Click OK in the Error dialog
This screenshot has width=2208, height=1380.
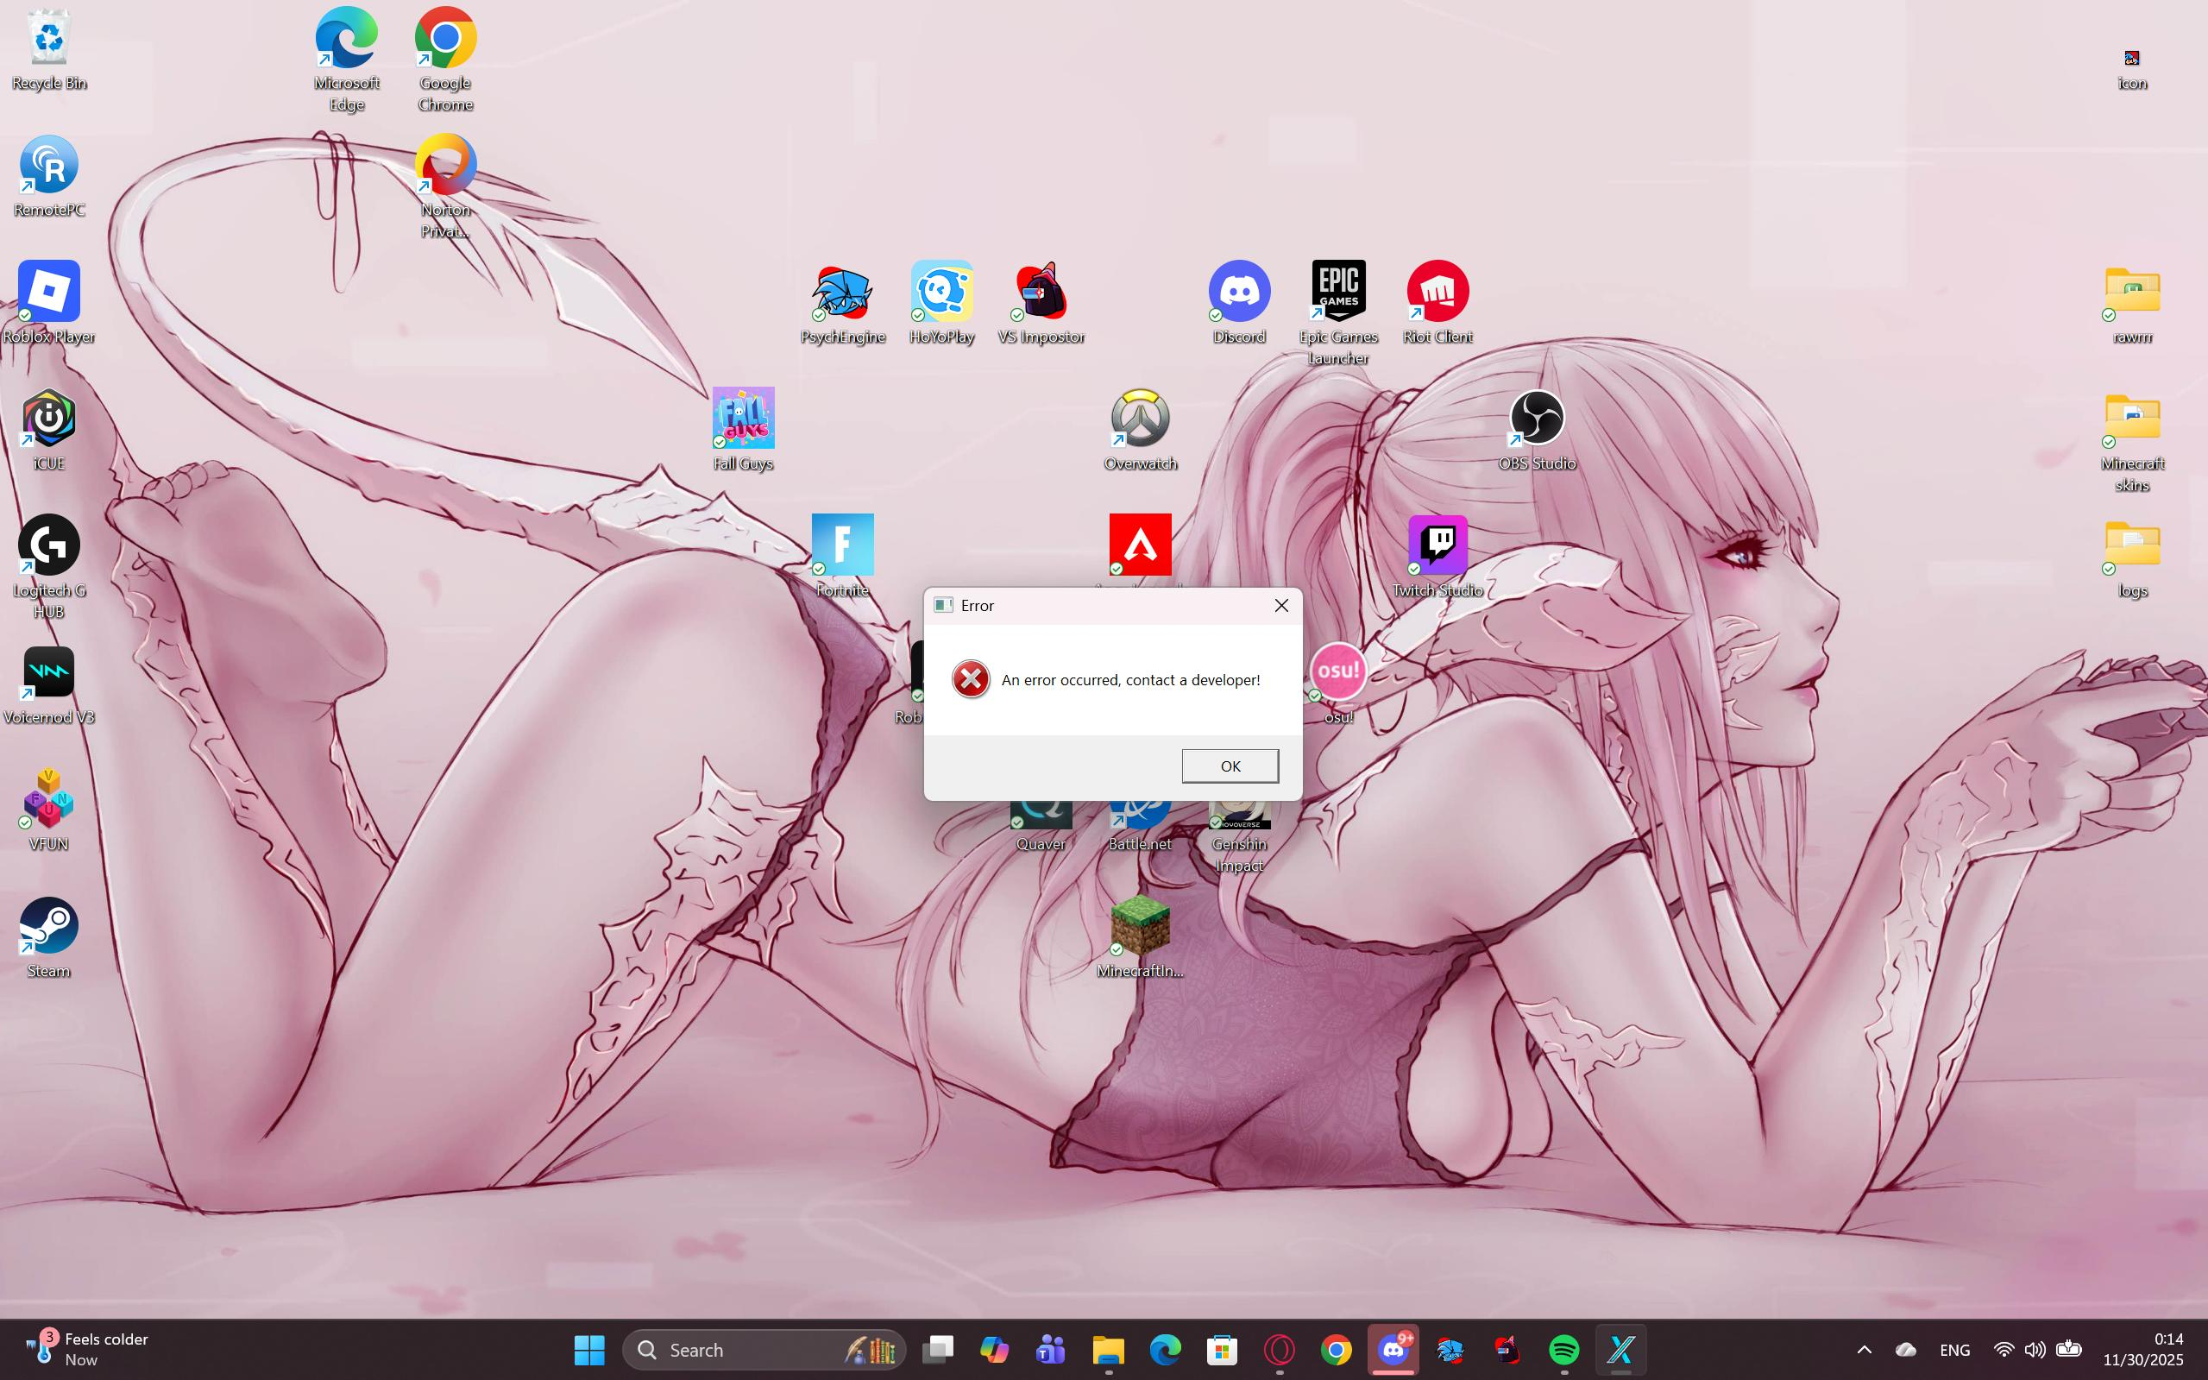click(x=1229, y=766)
